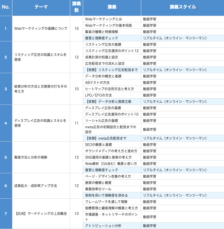The image size is (224, 229).
Task: Click ヒートマップの活用方法と考え方 cell
Action: pyautogui.click(x=112, y=89)
